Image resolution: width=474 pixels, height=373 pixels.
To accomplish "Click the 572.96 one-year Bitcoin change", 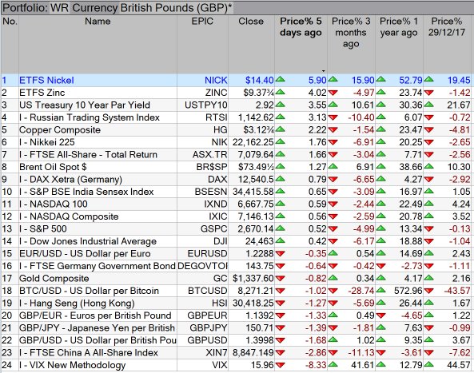I will point(408,291).
